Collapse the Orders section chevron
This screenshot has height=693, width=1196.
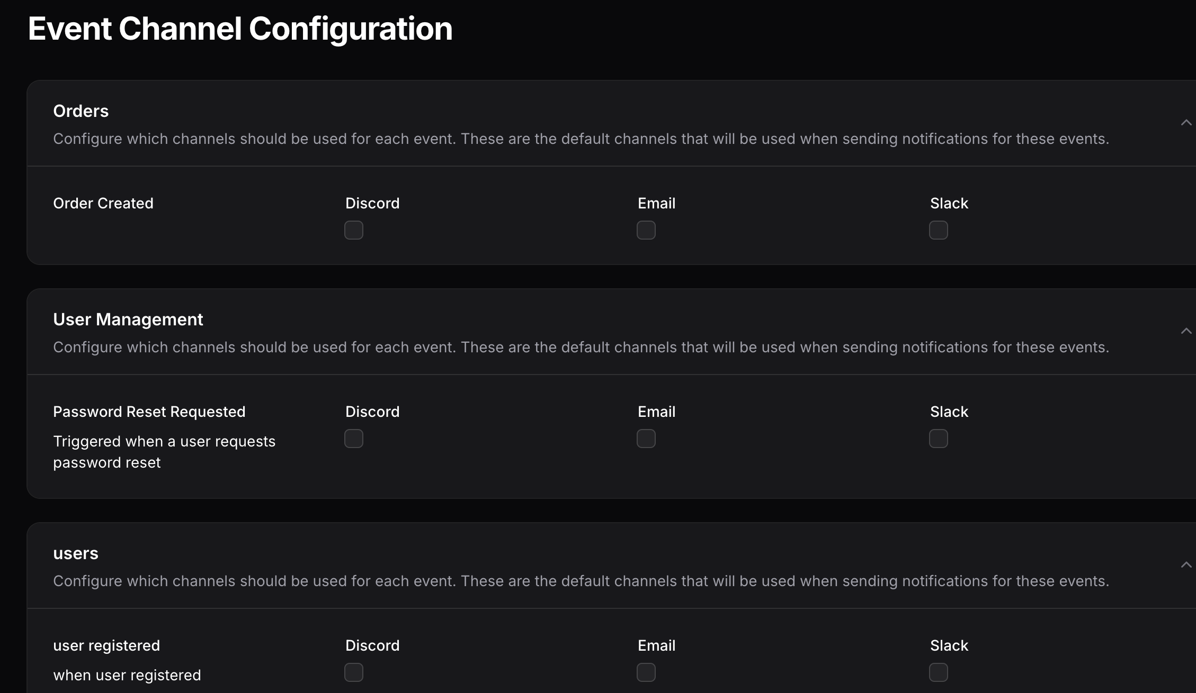point(1186,123)
